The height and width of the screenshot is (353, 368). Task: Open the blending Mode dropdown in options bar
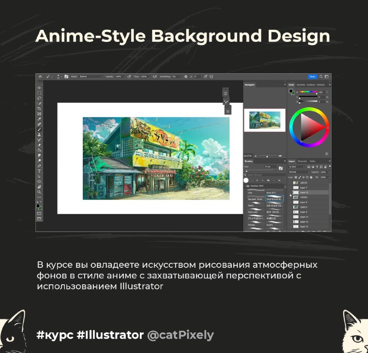click(x=91, y=76)
